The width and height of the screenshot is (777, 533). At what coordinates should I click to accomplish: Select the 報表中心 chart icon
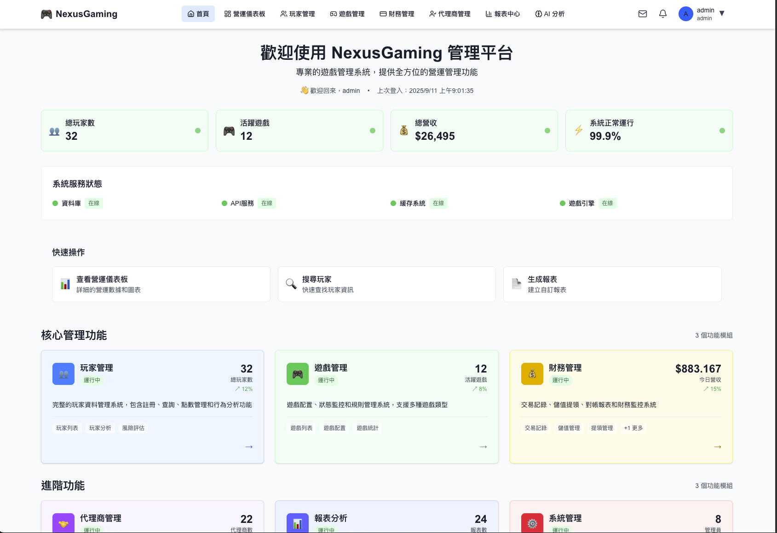pyautogui.click(x=489, y=14)
